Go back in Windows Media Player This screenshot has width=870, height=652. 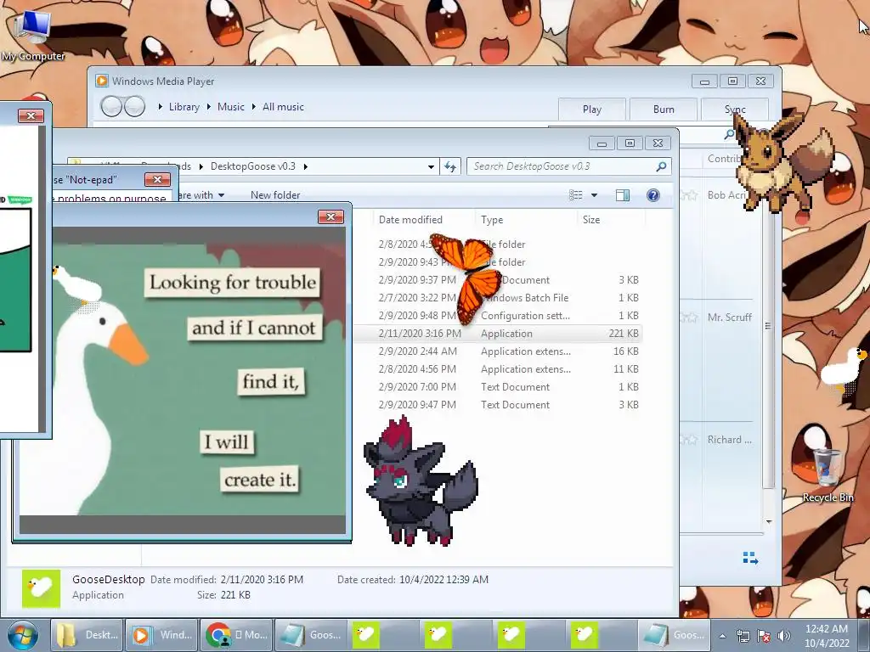point(111,106)
